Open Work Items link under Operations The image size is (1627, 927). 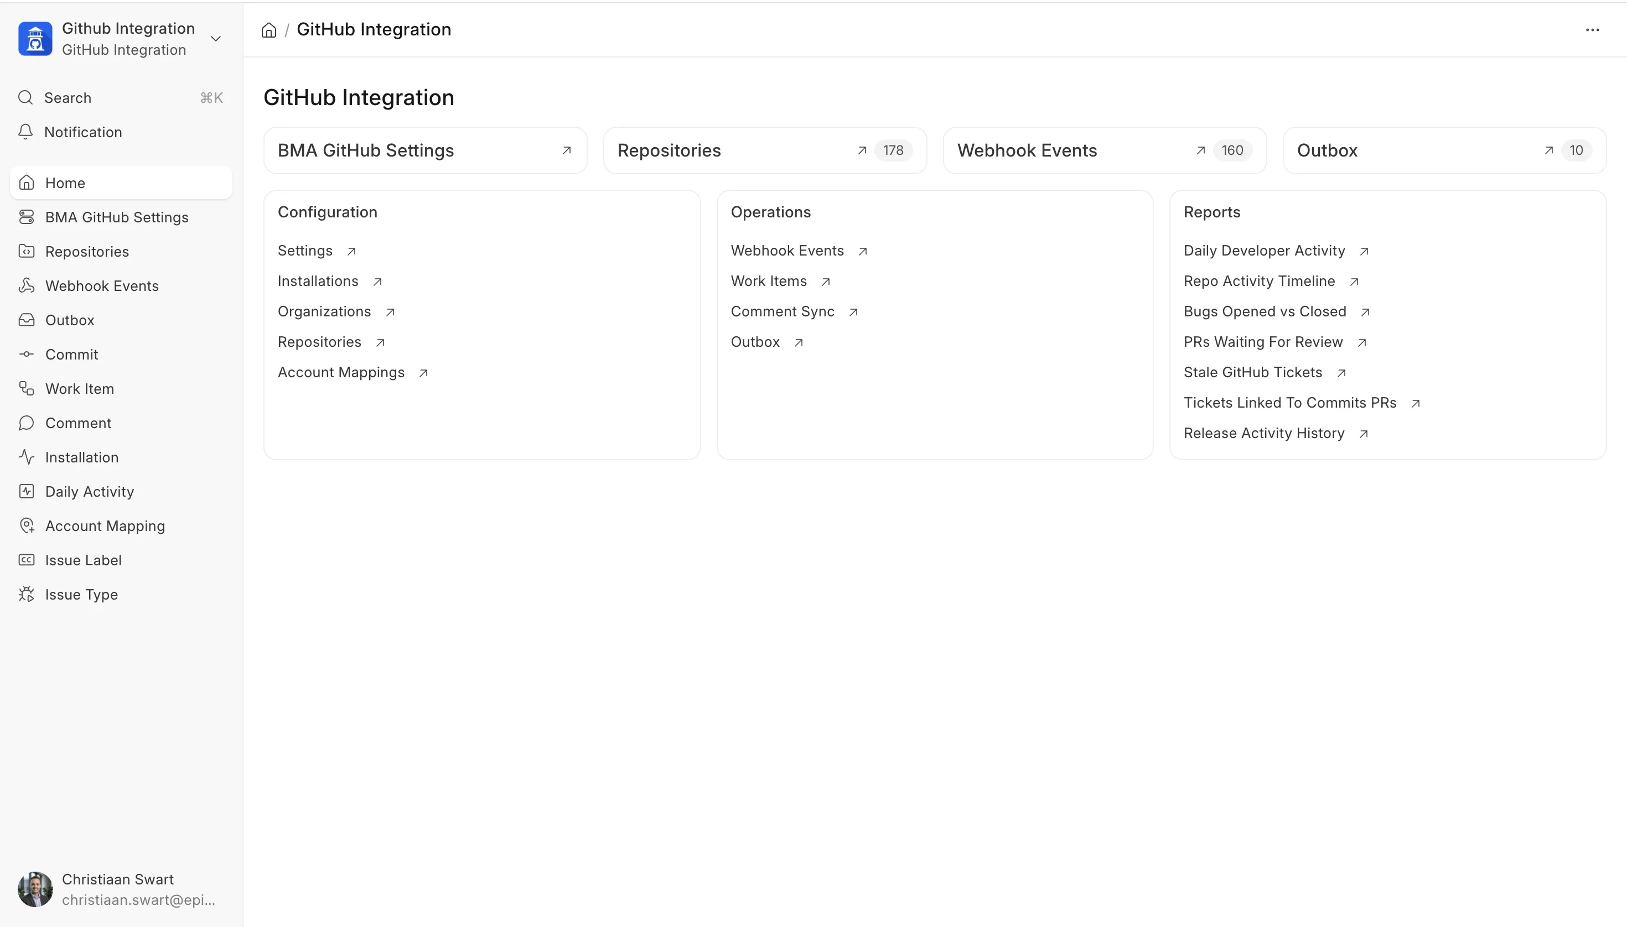coord(768,282)
